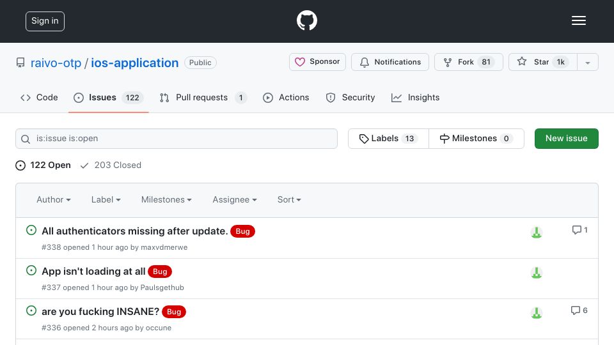Click the Public visibility badge

[x=200, y=63]
